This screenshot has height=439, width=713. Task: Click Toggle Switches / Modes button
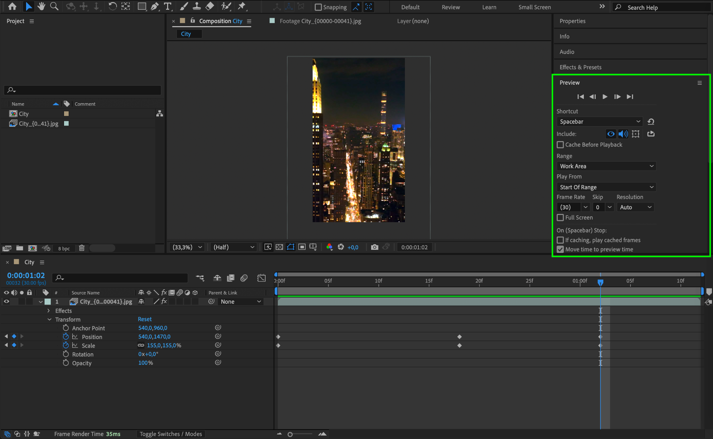pos(171,434)
